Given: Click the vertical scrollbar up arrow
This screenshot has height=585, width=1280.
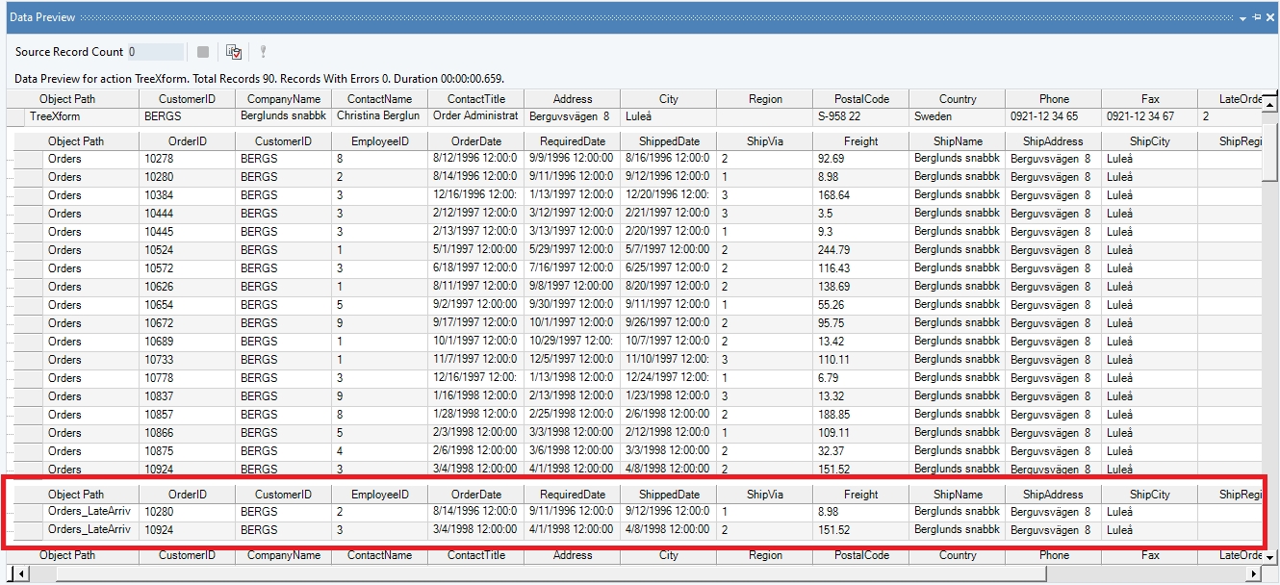Looking at the screenshot, I should point(1269,103).
